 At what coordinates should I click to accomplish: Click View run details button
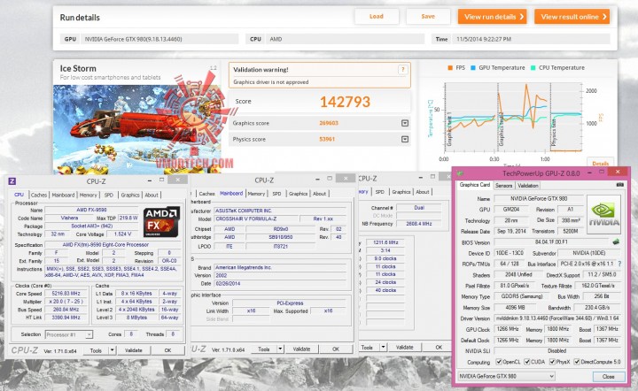(x=493, y=17)
